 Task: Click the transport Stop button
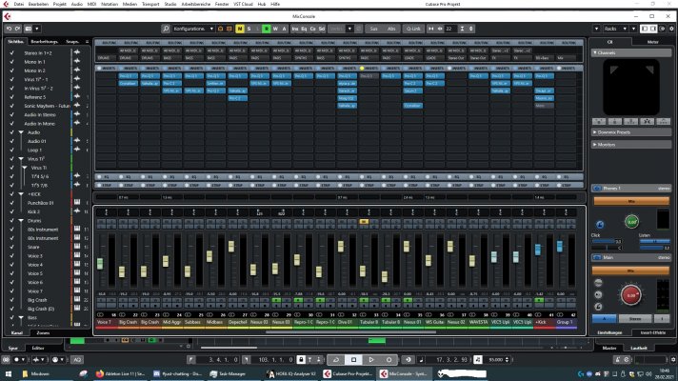[353, 360]
